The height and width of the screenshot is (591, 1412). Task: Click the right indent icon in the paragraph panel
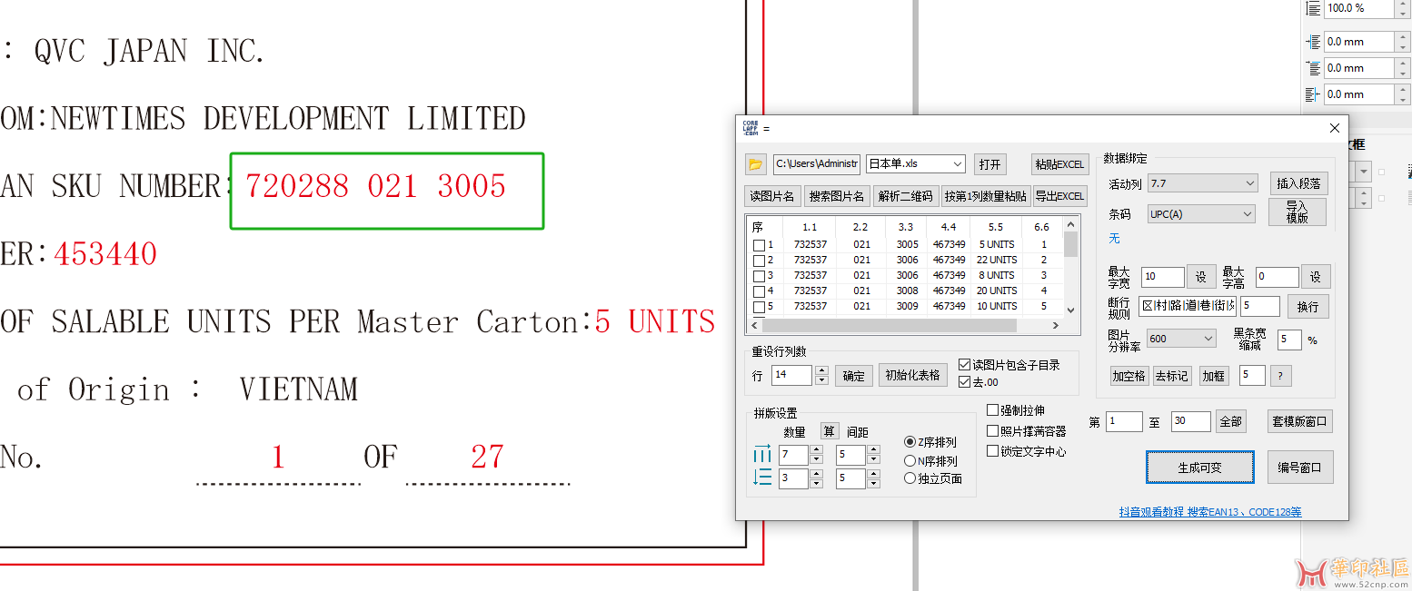1313,94
